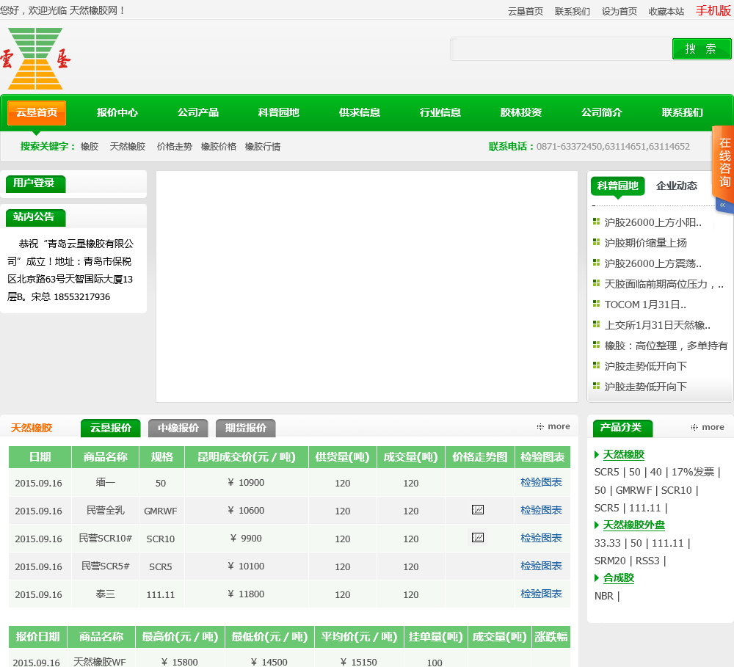Click 云垦首页 link in top bar
Screen dimensions: 734x667
526,11
